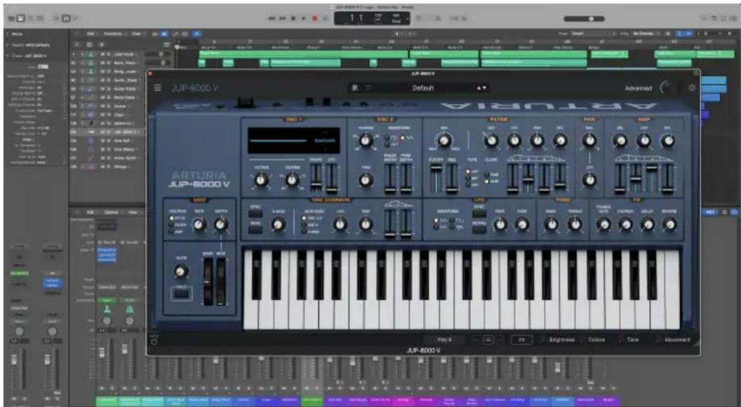This screenshot has width=741, height=407.
Task: Click the heart favorite icon beside preset name
Action: [367, 88]
